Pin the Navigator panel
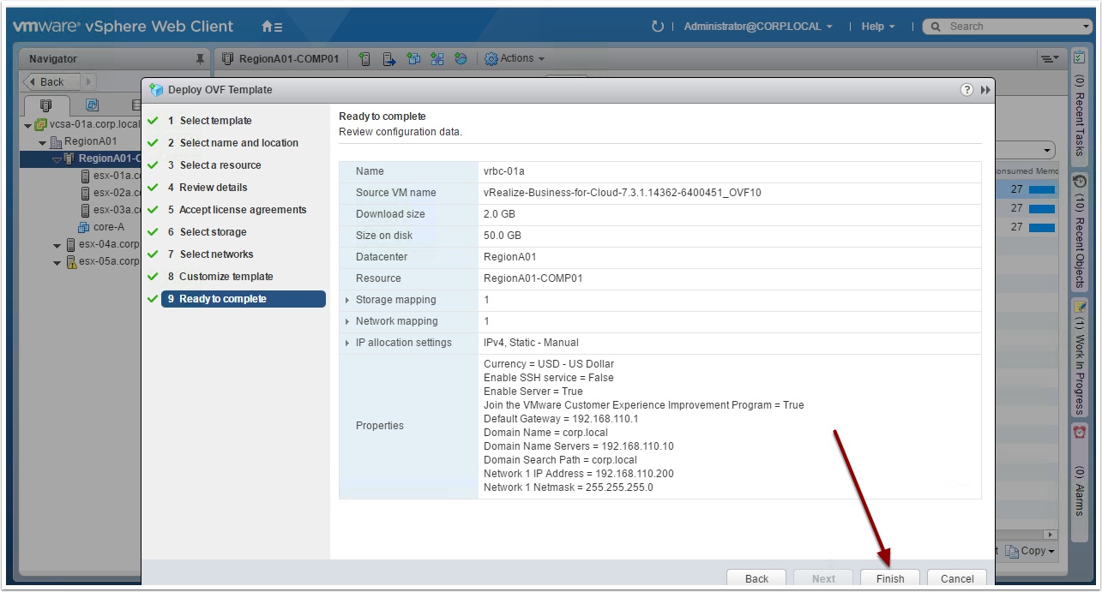 [x=200, y=59]
